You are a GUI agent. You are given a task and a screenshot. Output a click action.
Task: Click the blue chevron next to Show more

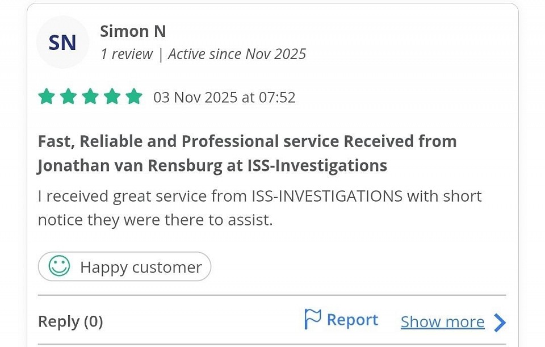[x=501, y=322]
